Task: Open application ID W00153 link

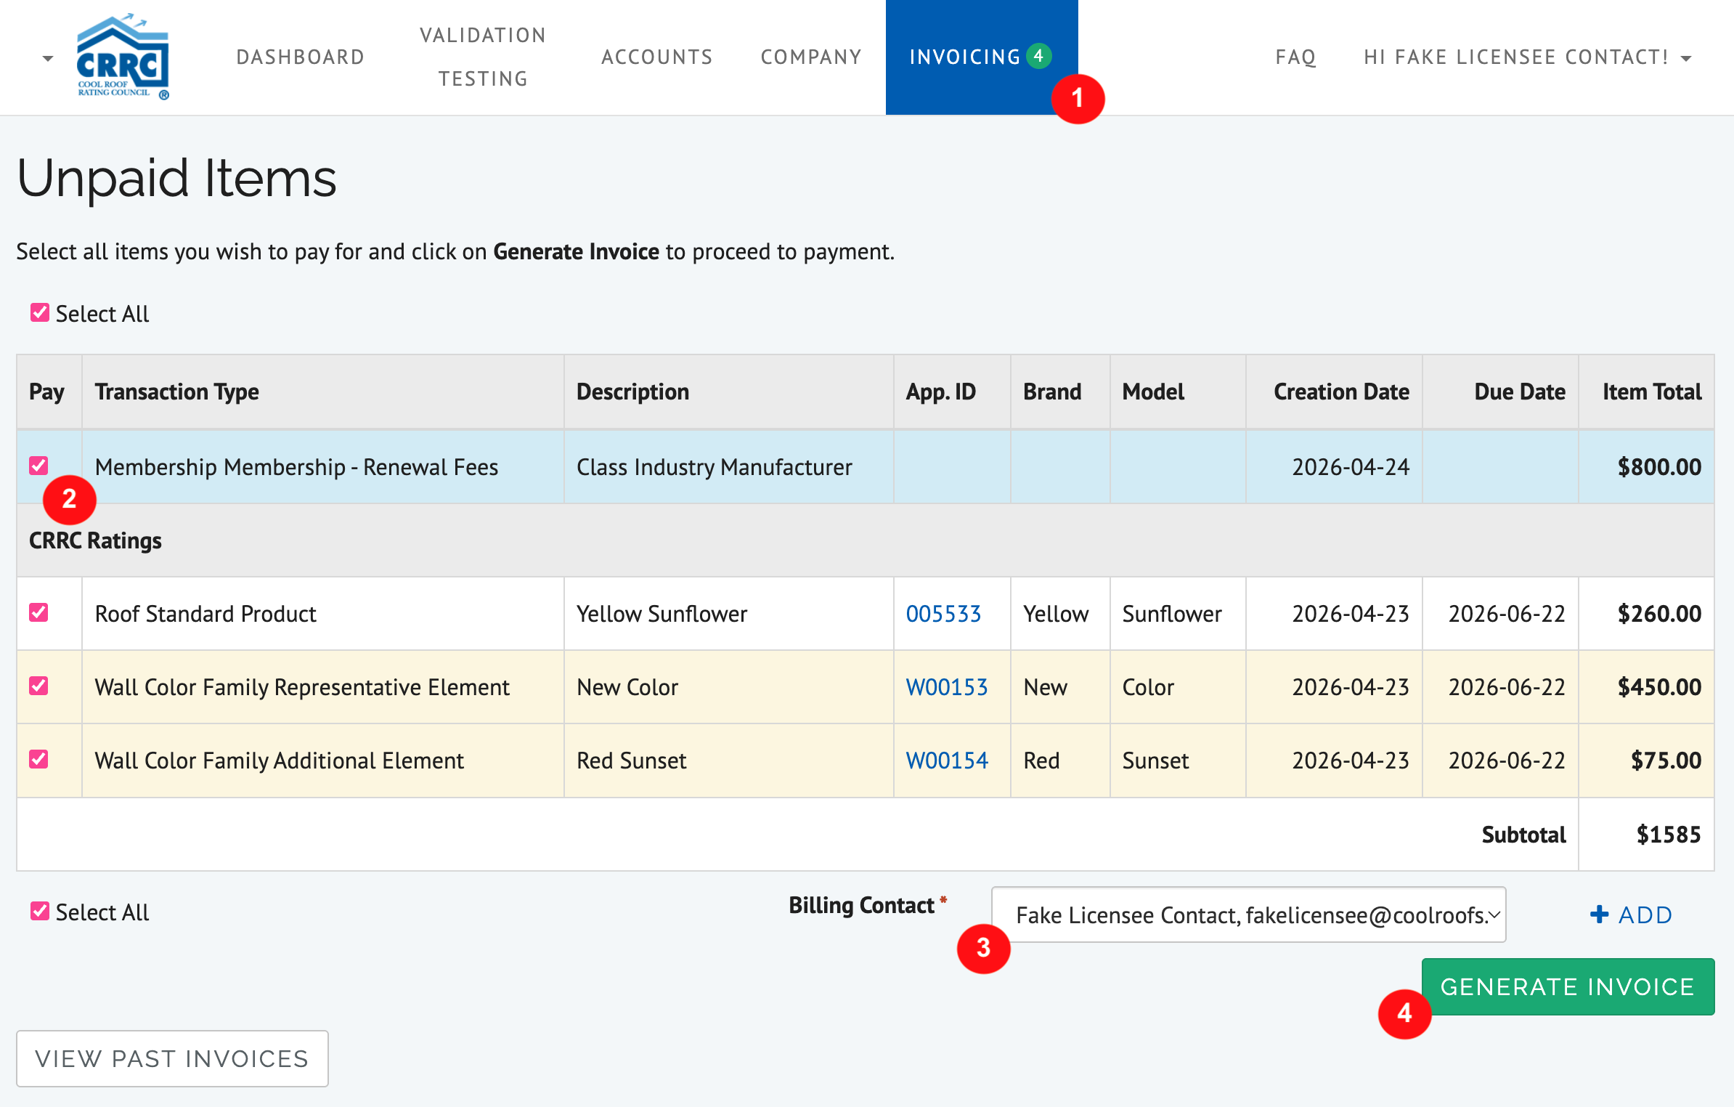Action: coord(947,687)
